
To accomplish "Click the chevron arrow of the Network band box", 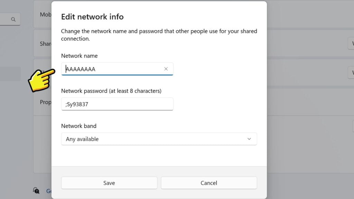I will [249, 139].
